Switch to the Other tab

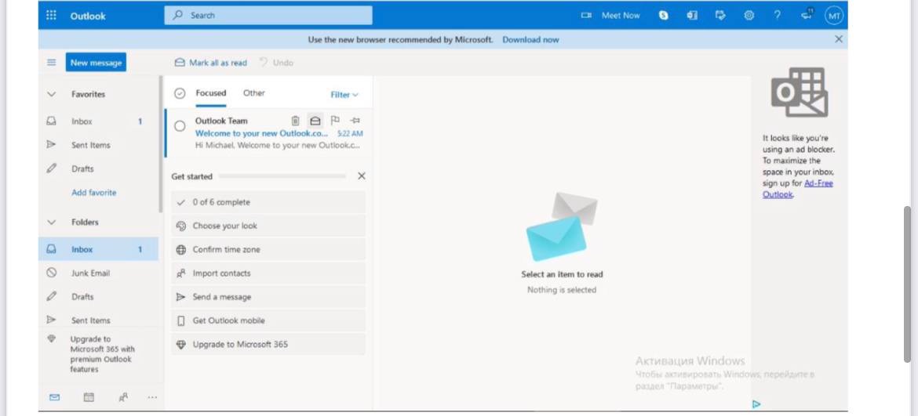pos(254,93)
